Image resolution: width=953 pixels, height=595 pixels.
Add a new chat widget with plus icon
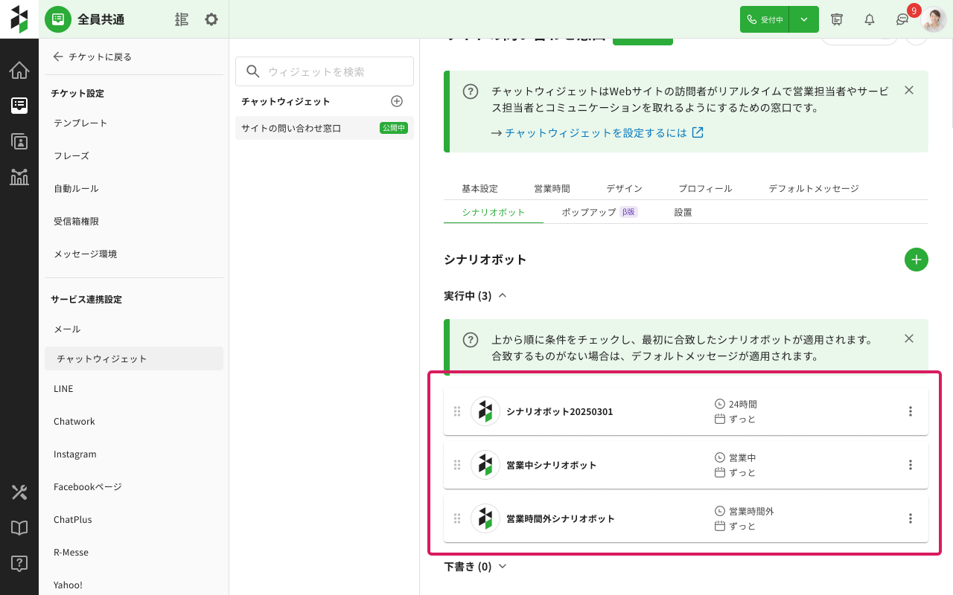[x=397, y=101]
